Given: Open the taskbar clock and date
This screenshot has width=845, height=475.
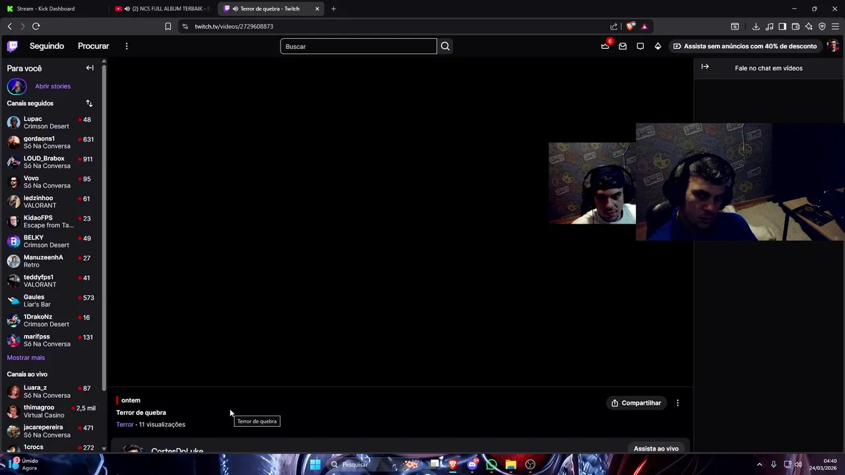Looking at the screenshot, I should (823, 464).
